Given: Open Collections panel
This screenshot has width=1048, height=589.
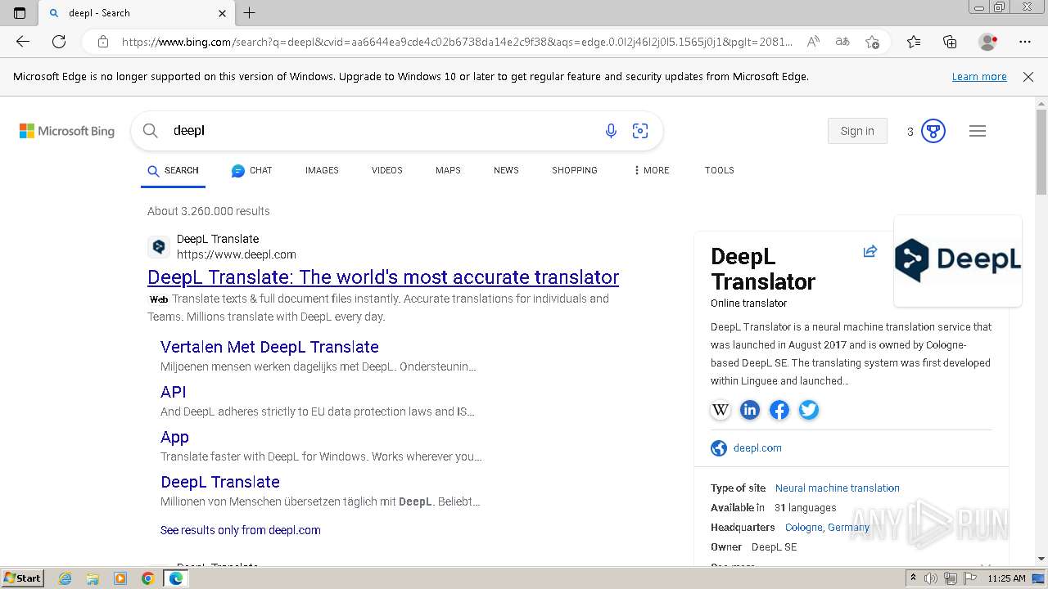Looking at the screenshot, I should (x=950, y=42).
